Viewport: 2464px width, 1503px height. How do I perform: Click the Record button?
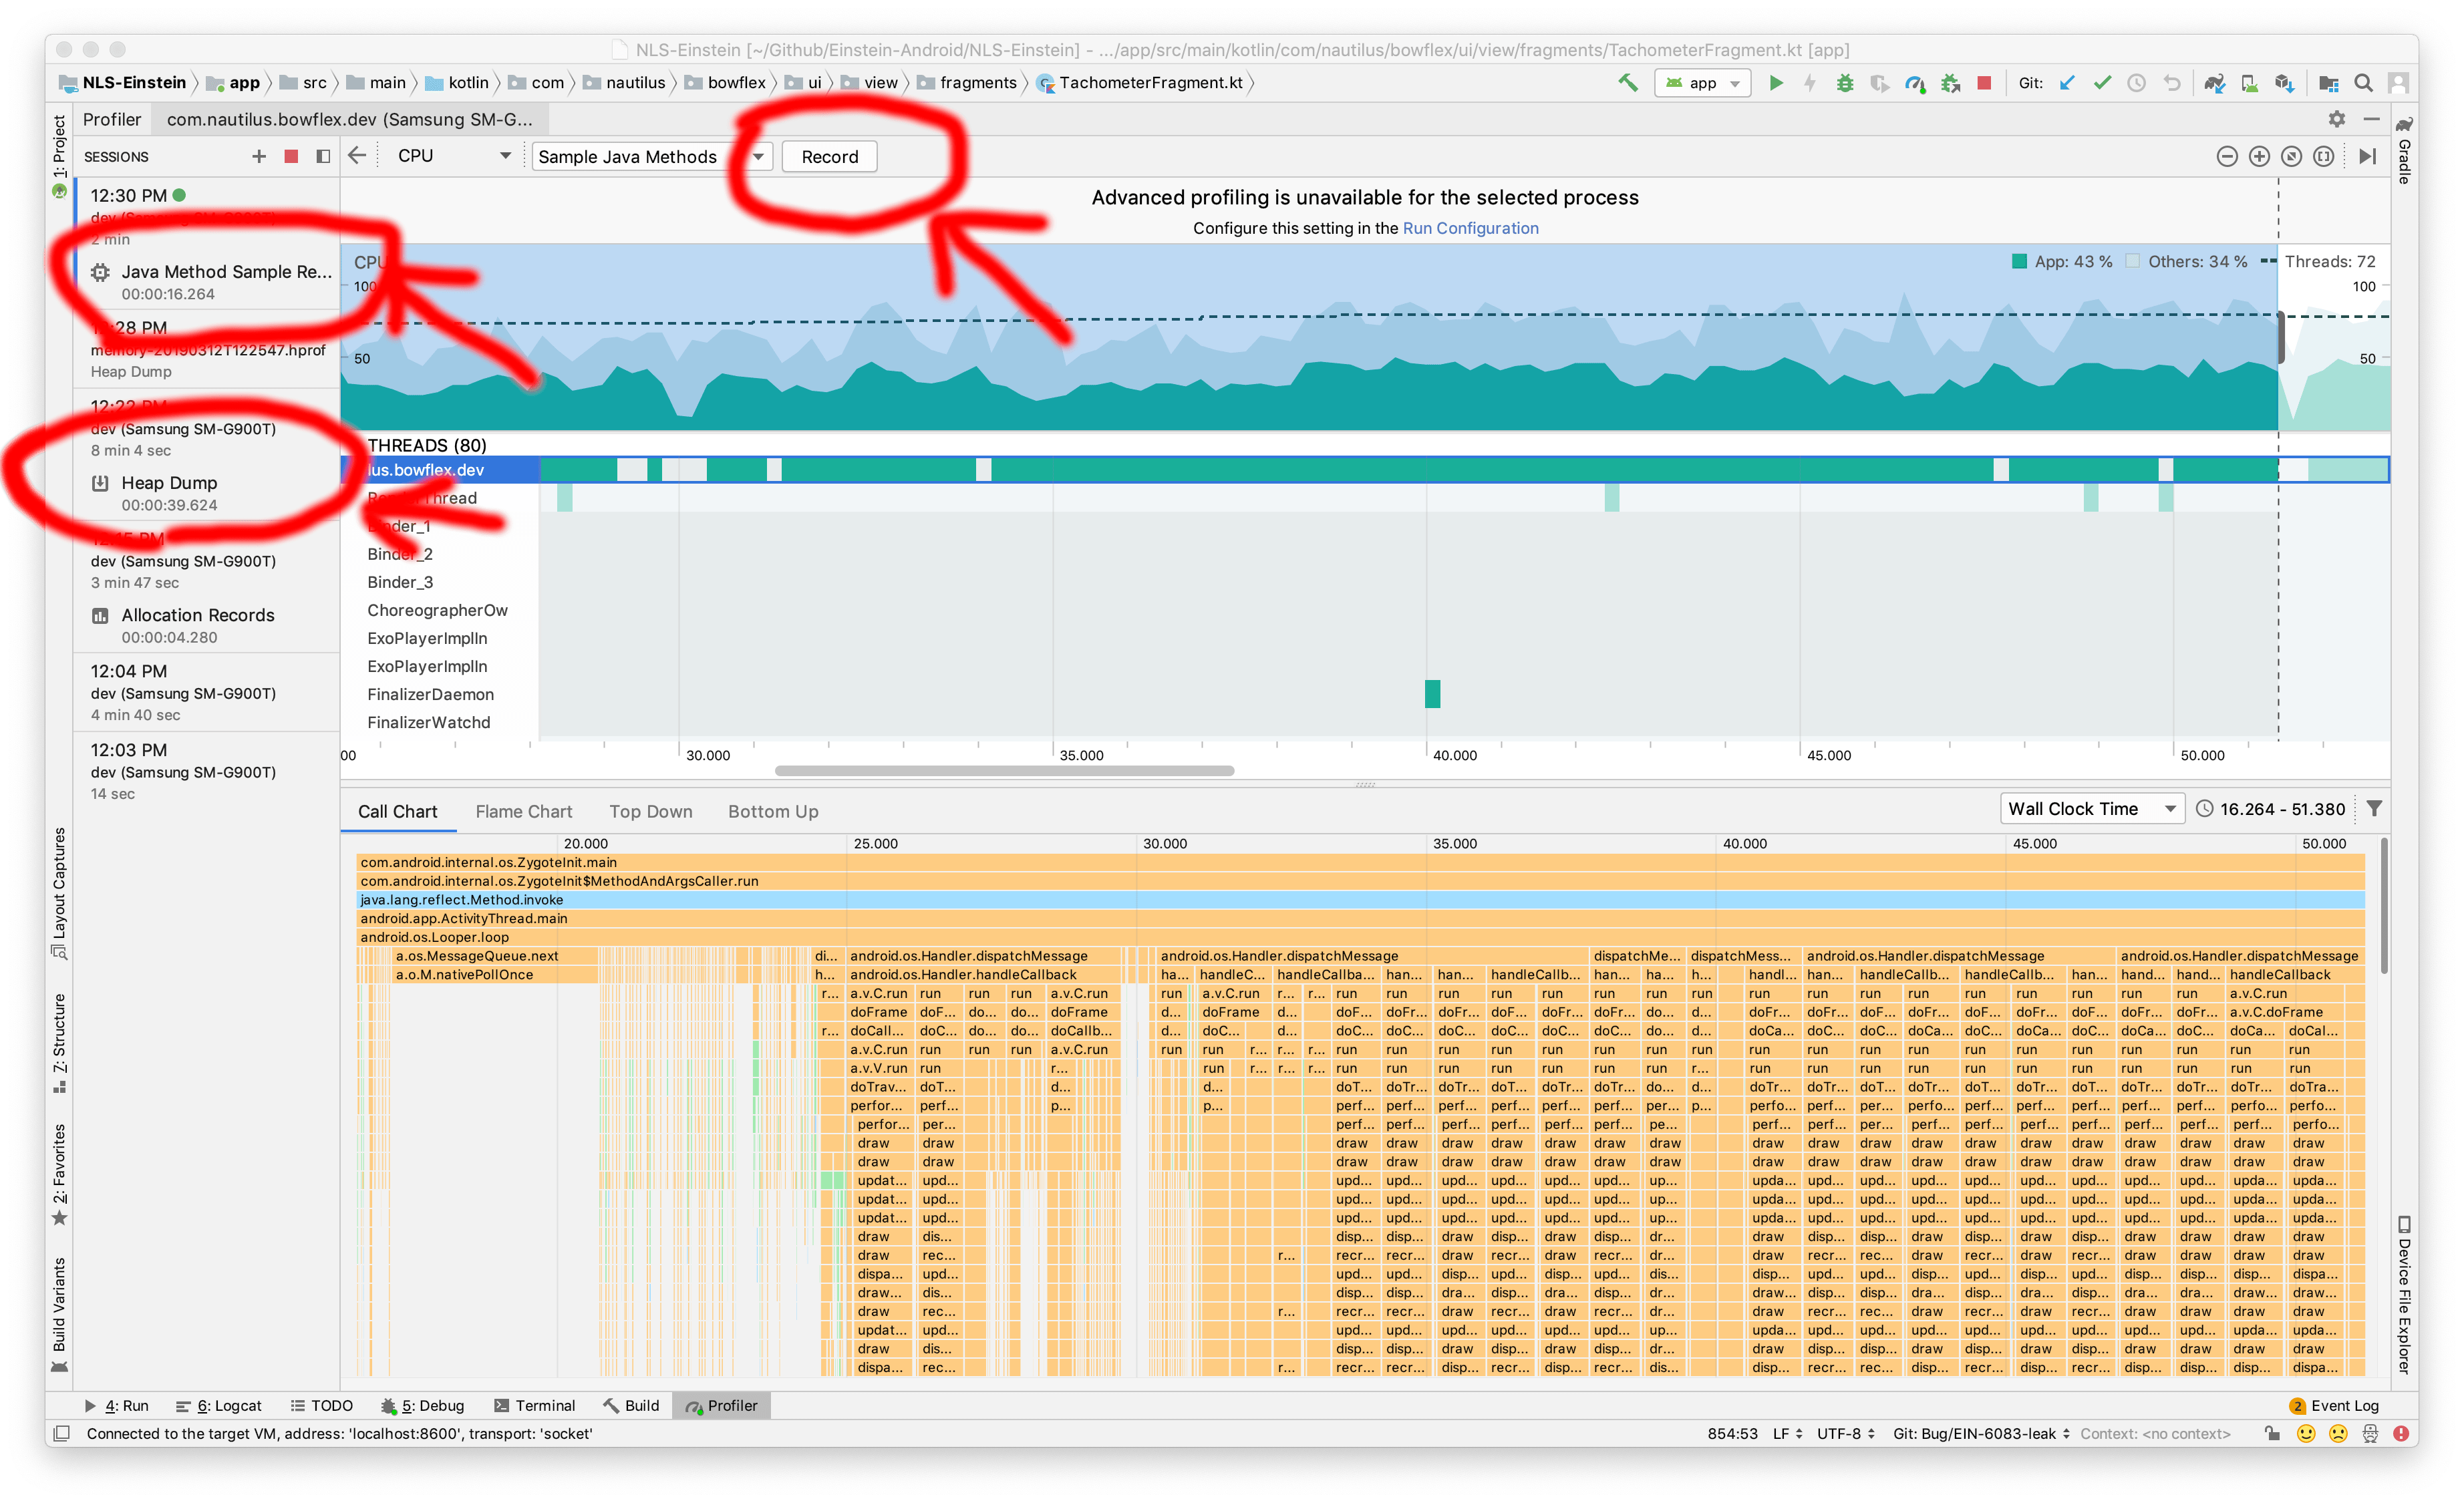point(829,156)
